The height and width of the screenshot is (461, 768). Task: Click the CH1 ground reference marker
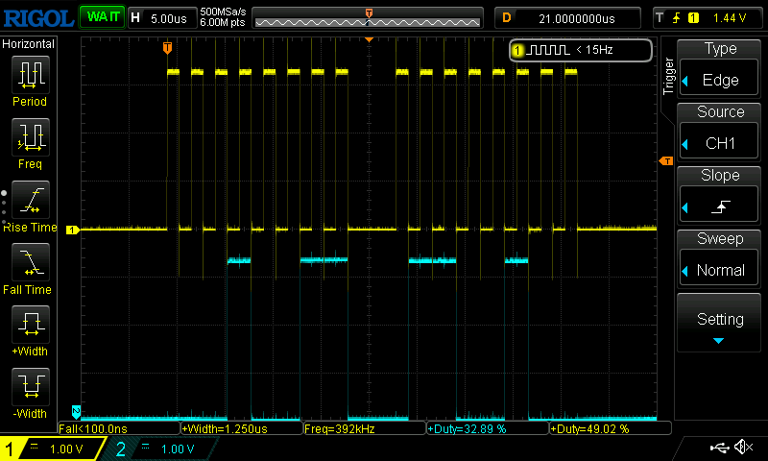73,230
